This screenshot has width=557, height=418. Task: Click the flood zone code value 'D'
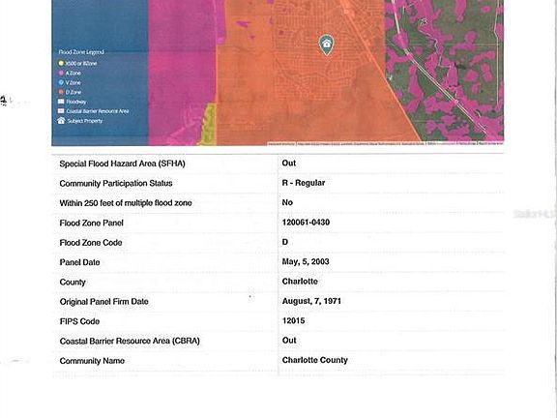click(x=285, y=242)
